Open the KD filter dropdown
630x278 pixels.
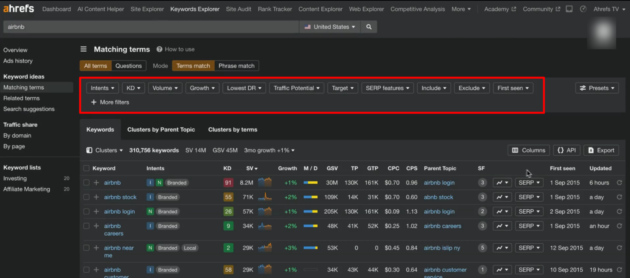133,88
